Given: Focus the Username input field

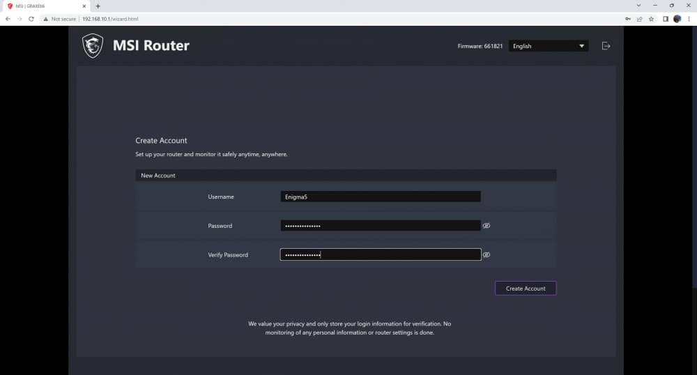Looking at the screenshot, I should [x=381, y=197].
